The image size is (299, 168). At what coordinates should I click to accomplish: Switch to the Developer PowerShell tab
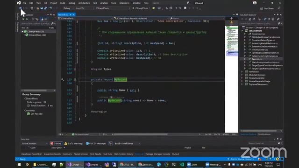(31, 154)
